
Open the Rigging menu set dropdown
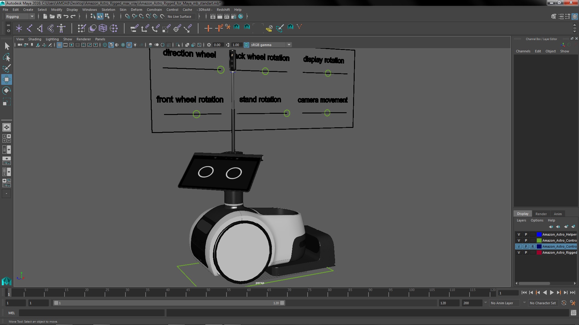pyautogui.click(x=20, y=17)
